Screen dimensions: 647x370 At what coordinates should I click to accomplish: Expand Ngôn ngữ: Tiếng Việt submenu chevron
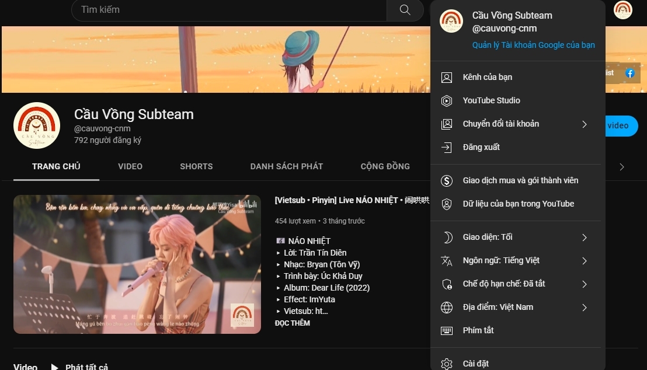tap(585, 261)
